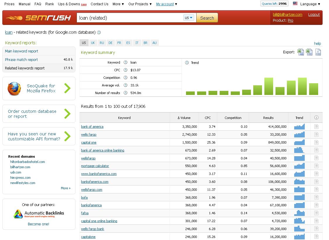Image resolution: width=329 pixels, height=240 pixels.
Task: Click help icon beside Competition label
Action: (x=125, y=78)
